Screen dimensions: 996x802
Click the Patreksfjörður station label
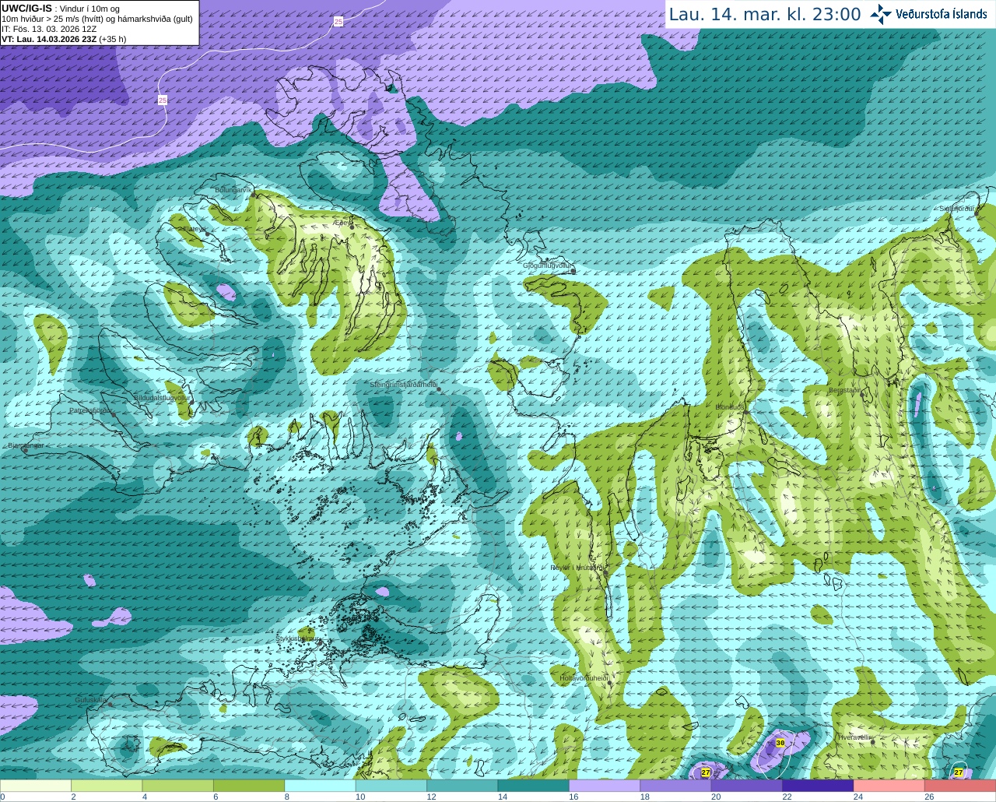tap(92, 410)
